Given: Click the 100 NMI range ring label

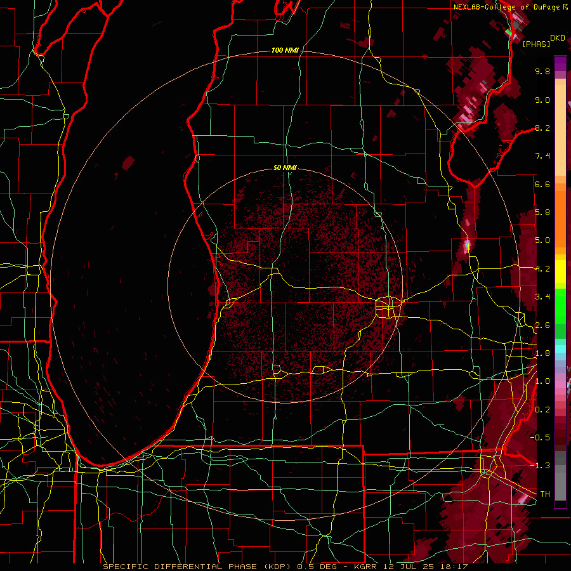Looking at the screenshot, I should (x=285, y=50).
